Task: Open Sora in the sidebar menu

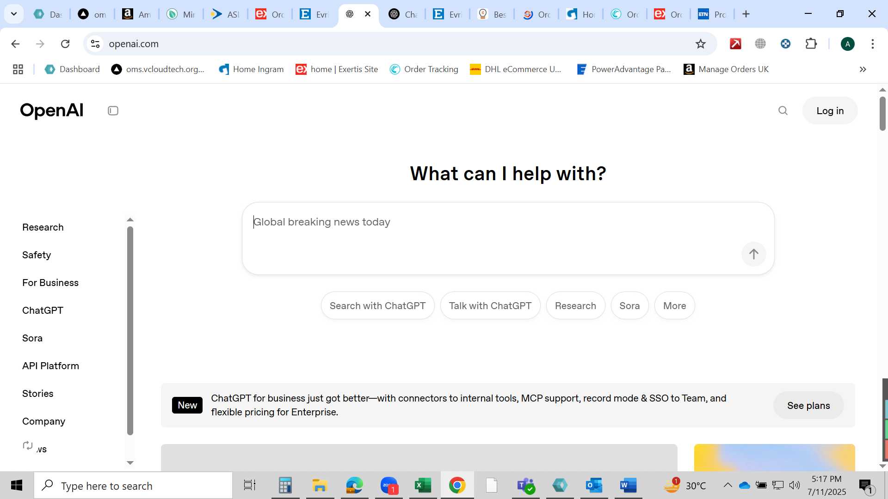Action: pos(32,338)
